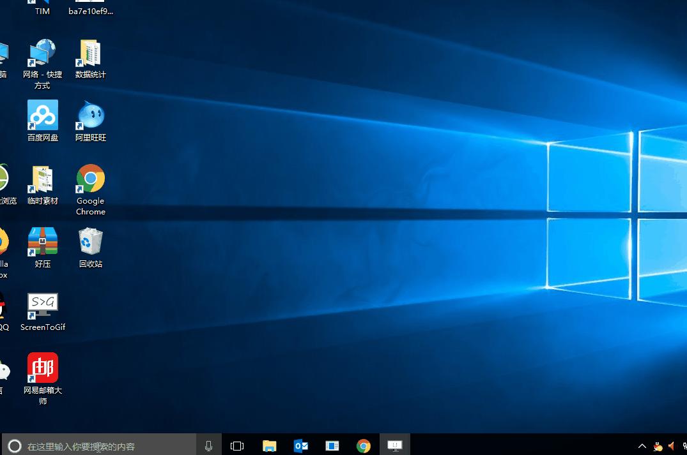Open HaoZip (好压) archiver

click(42, 241)
